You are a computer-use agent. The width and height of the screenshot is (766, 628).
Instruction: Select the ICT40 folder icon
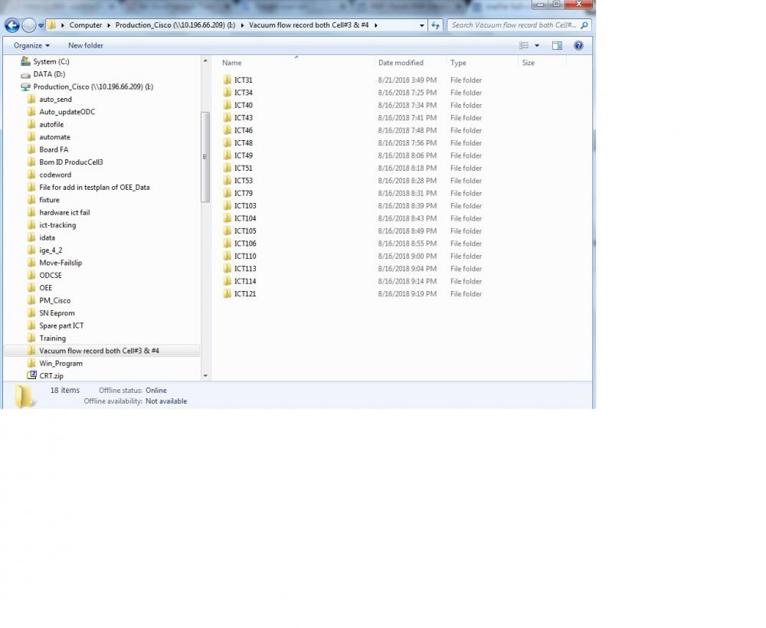click(x=228, y=105)
